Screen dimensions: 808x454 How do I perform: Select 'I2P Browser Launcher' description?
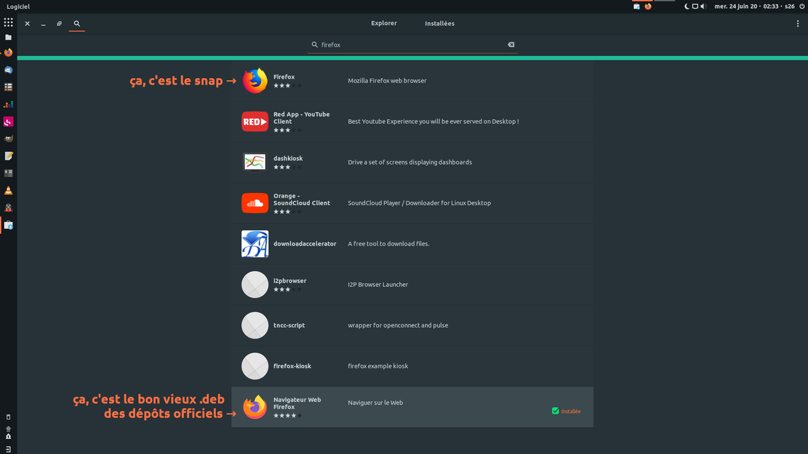point(377,284)
